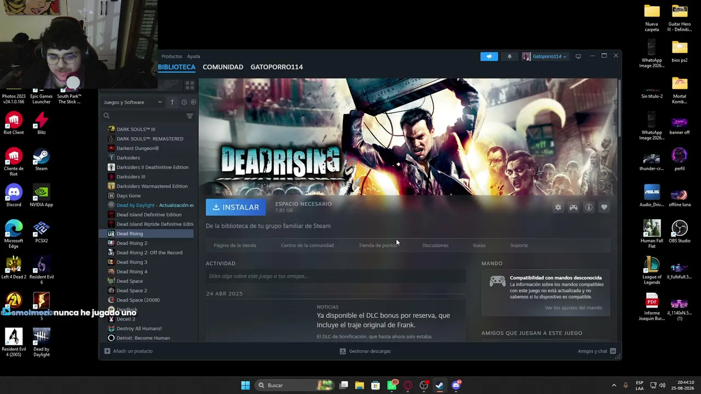Select Darksiders II Deathinitive Edition
The width and height of the screenshot is (701, 394).
(x=148, y=167)
